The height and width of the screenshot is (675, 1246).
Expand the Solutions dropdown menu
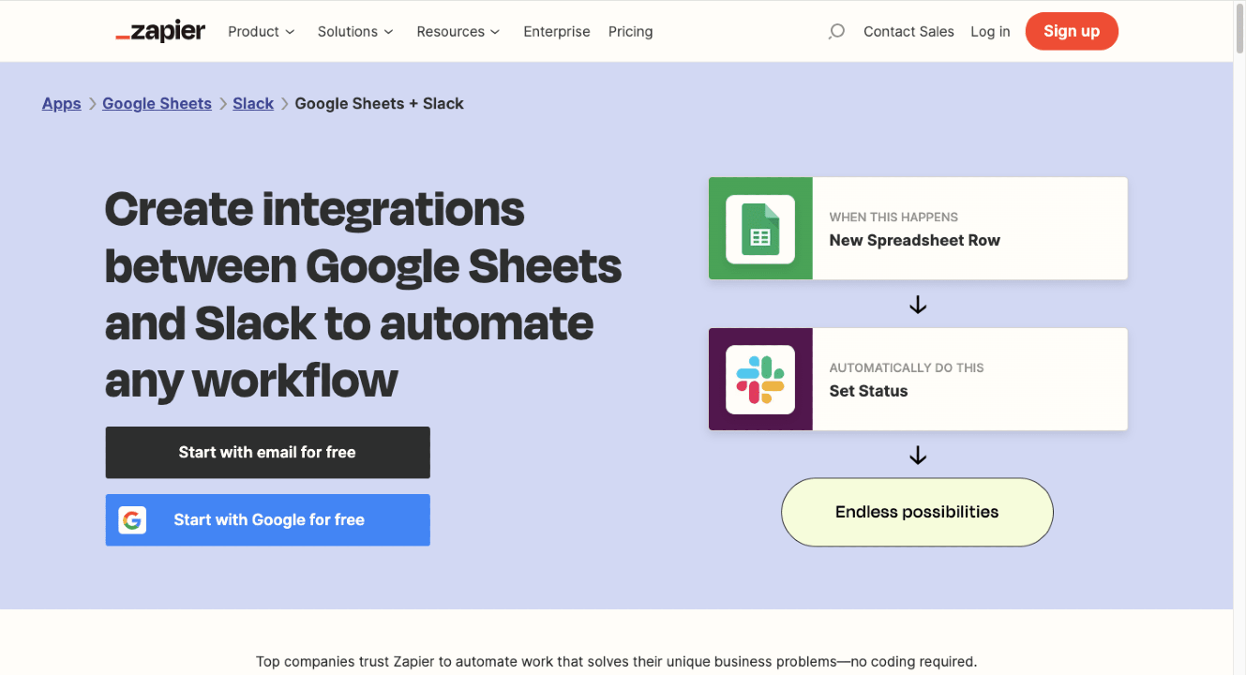pos(356,32)
